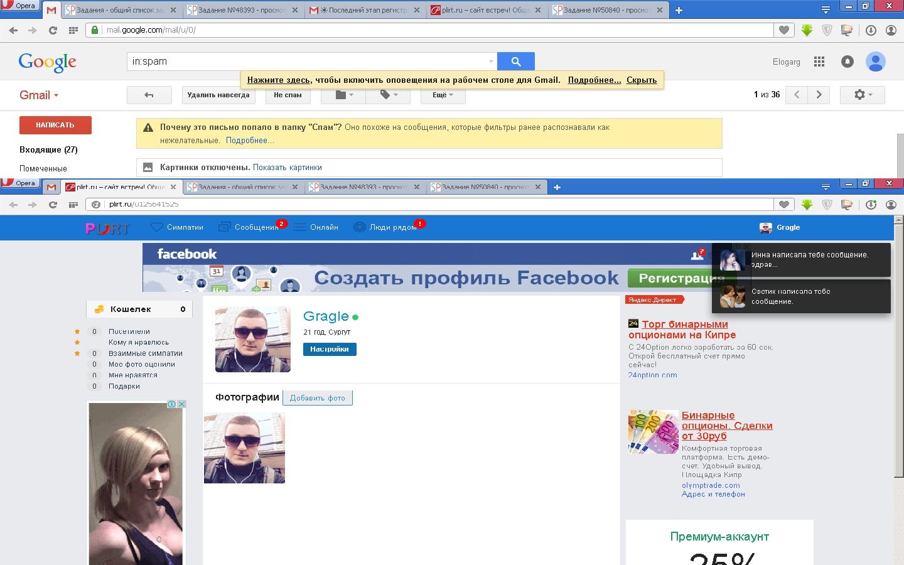Show the newer message arrow in Gmail
The image size is (904, 565).
[797, 95]
